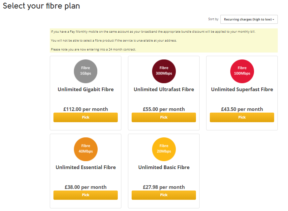Screen dimensions: 288x211
Task: Pick the Unlimited Essential Fibre plan
Action: pyautogui.click(x=85, y=195)
